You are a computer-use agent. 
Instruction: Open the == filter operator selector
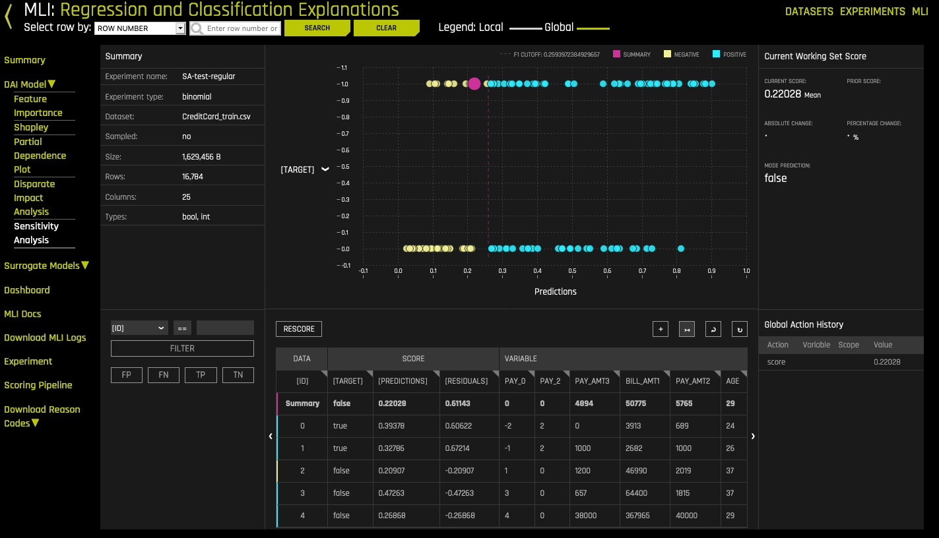pyautogui.click(x=182, y=328)
